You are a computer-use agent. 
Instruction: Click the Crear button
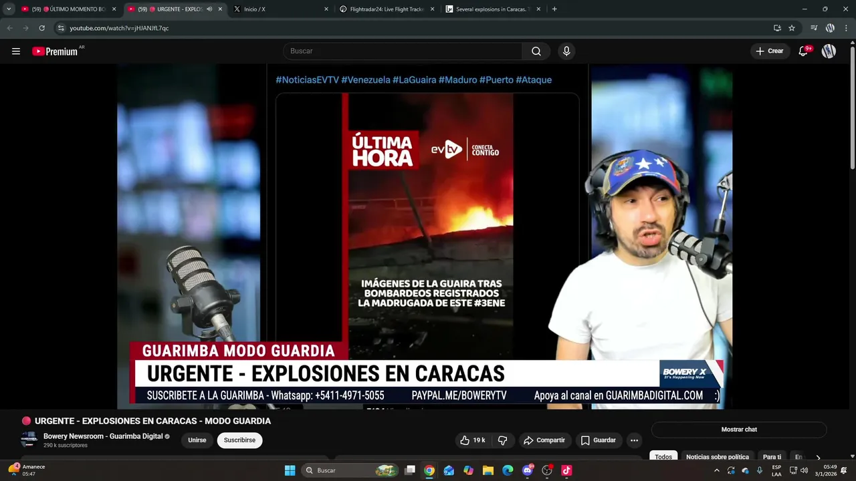(x=770, y=51)
